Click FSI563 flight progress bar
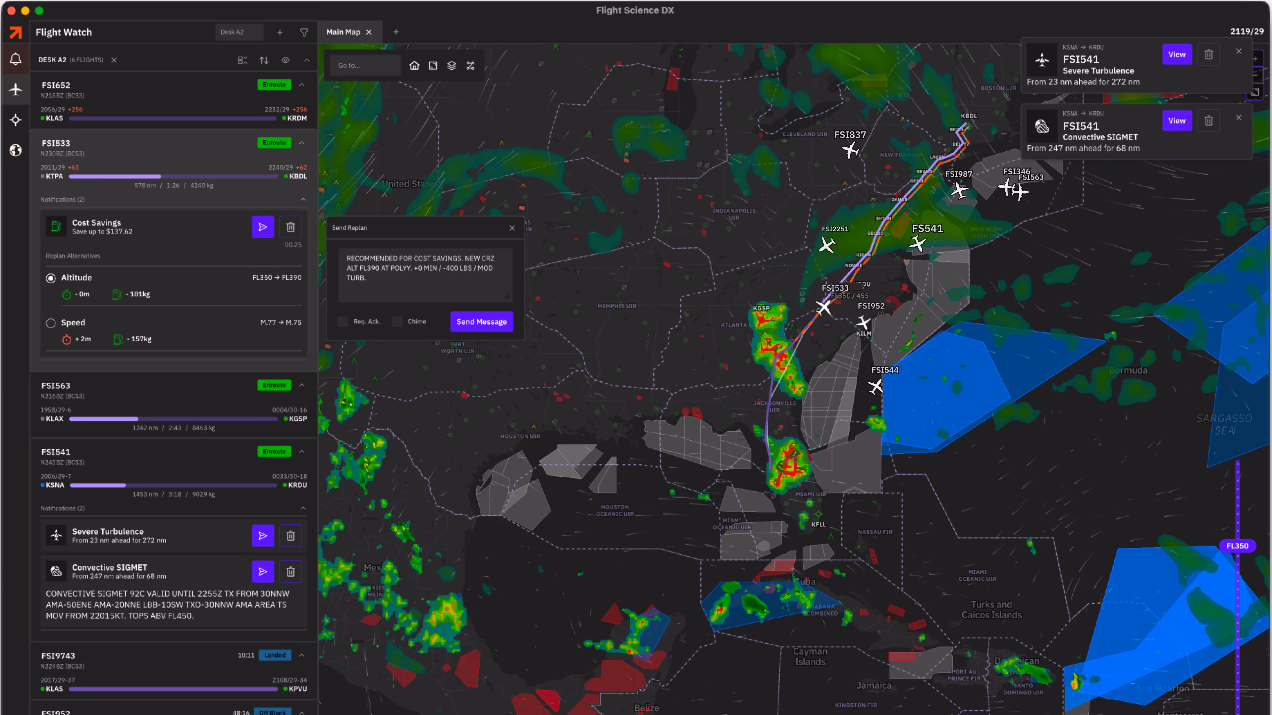 174,419
